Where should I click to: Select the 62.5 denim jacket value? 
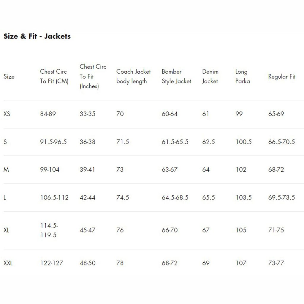click(x=208, y=142)
